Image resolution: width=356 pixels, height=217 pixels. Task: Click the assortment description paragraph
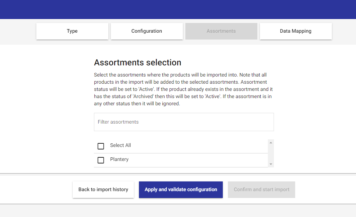pyautogui.click(x=184, y=89)
